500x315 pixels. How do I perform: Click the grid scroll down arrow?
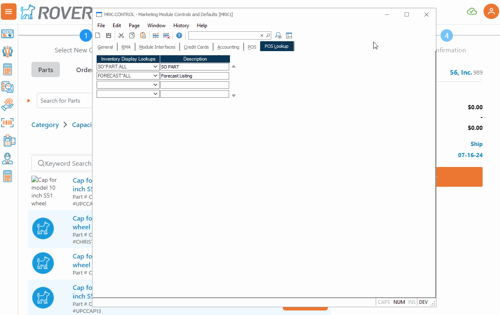coord(234,96)
